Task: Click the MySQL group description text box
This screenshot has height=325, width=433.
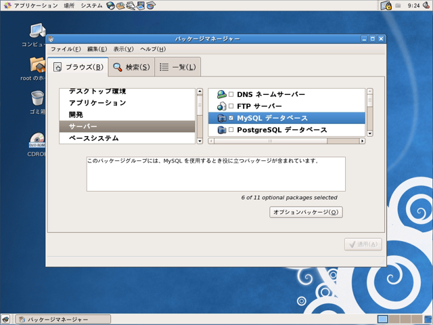Action: [x=216, y=174]
